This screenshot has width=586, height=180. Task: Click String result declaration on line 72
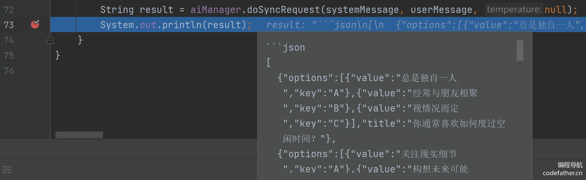tap(137, 10)
